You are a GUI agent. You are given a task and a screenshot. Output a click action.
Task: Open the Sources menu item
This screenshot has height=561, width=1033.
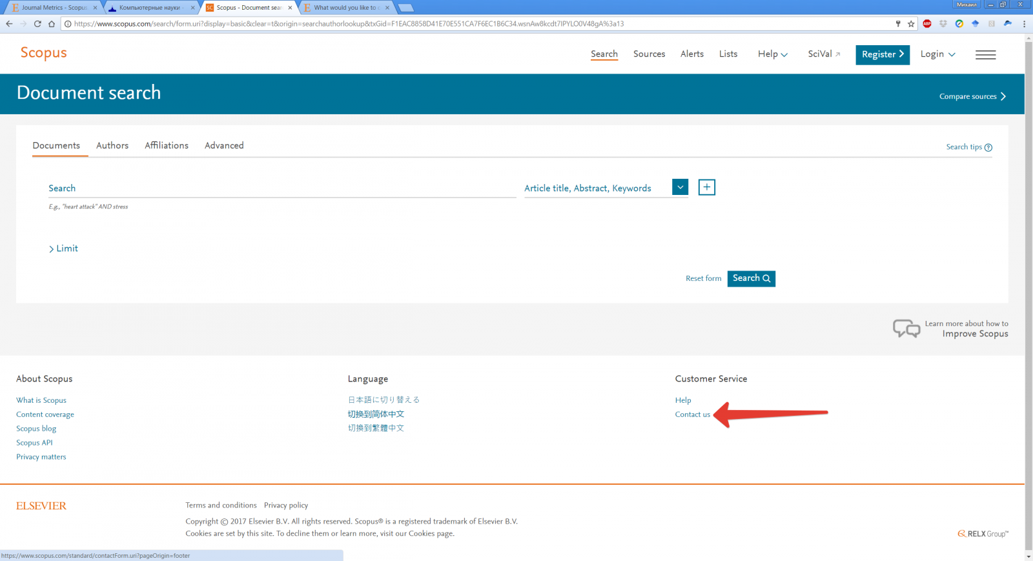point(649,54)
